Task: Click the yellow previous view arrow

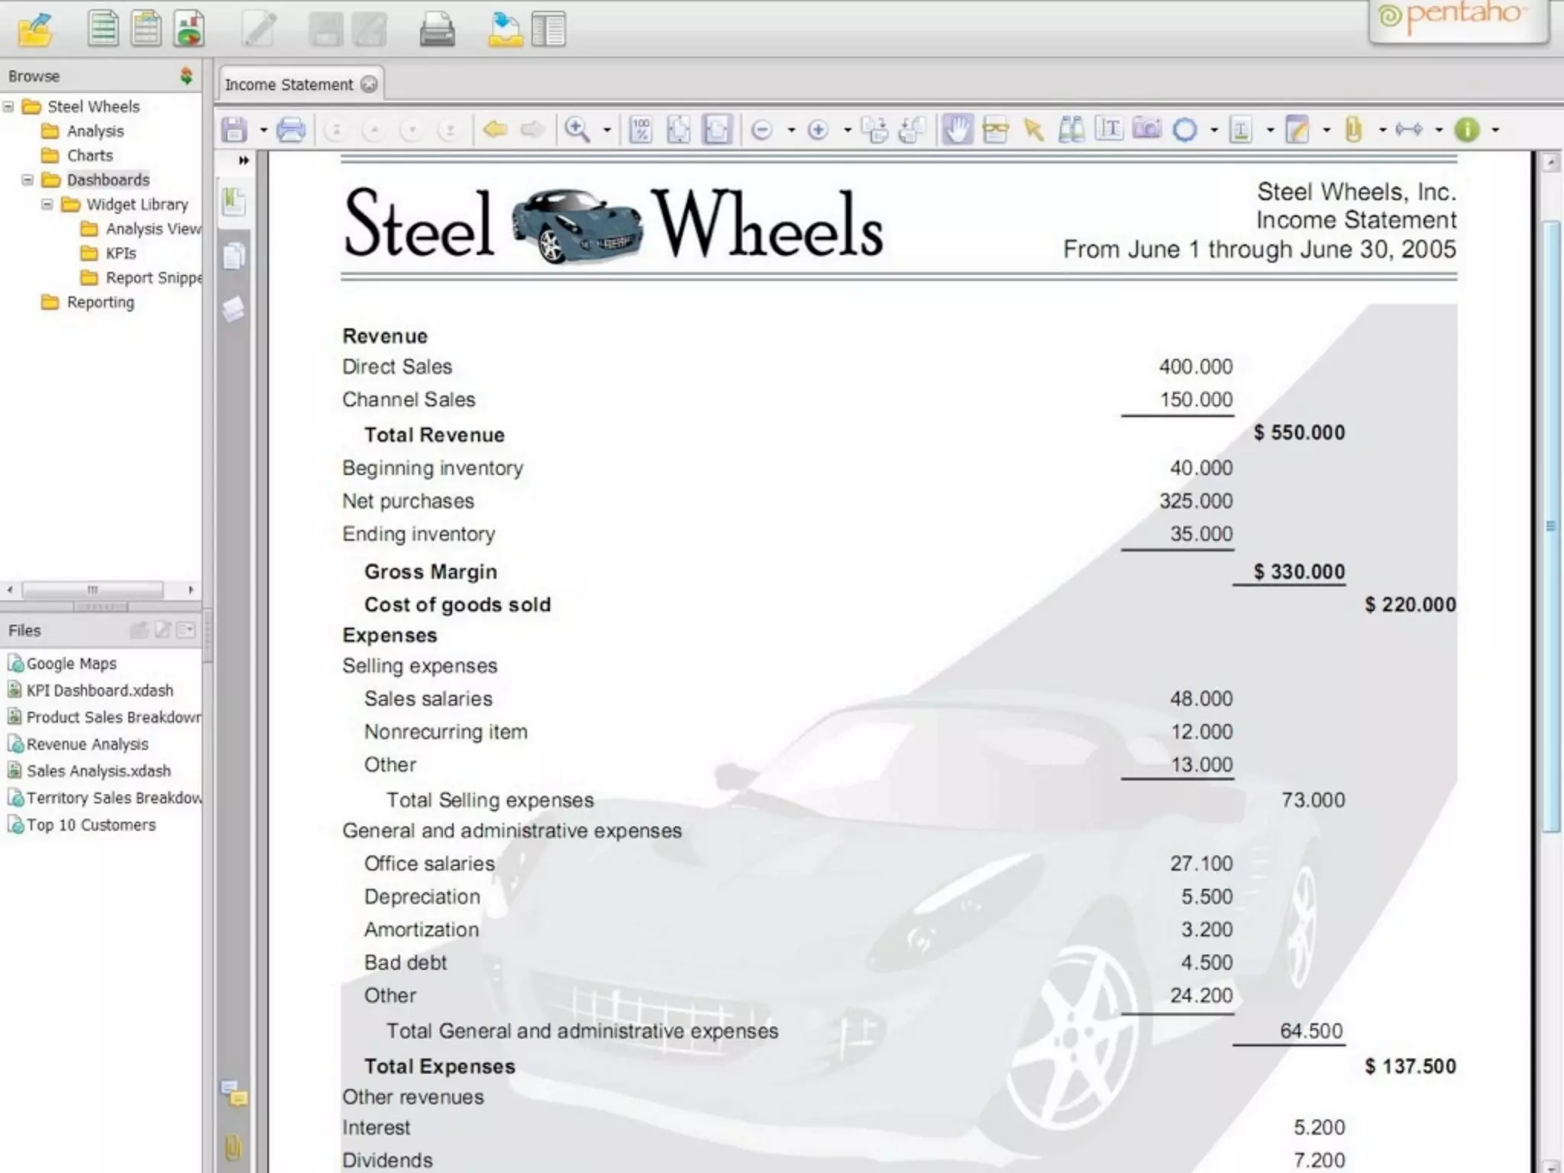Action: [x=495, y=130]
